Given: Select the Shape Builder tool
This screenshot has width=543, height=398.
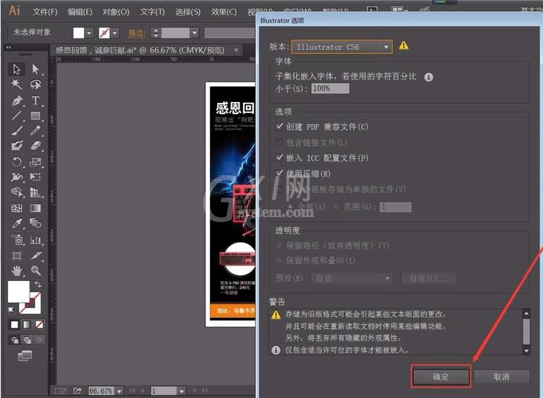Looking at the screenshot, I should [16, 192].
